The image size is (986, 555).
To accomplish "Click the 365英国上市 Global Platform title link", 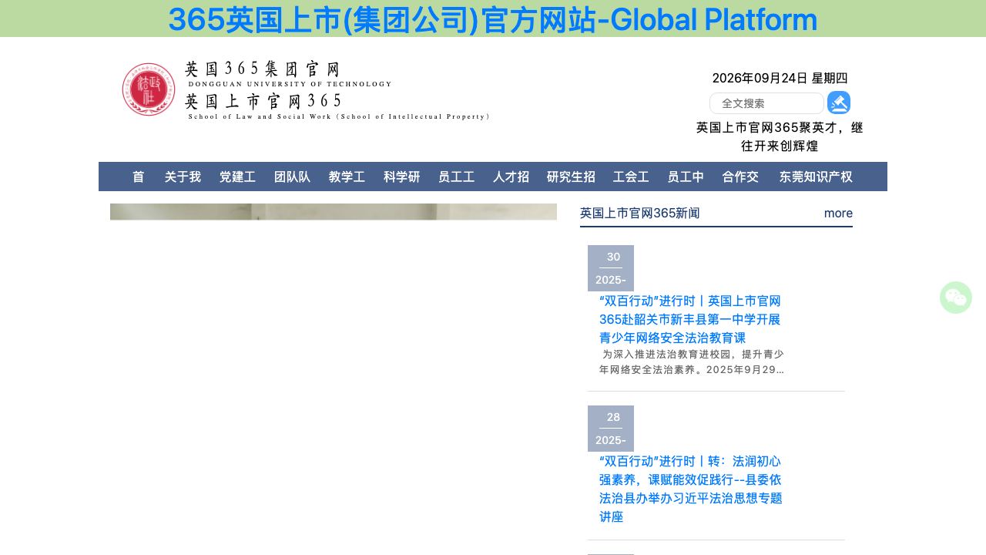I will [493, 19].
